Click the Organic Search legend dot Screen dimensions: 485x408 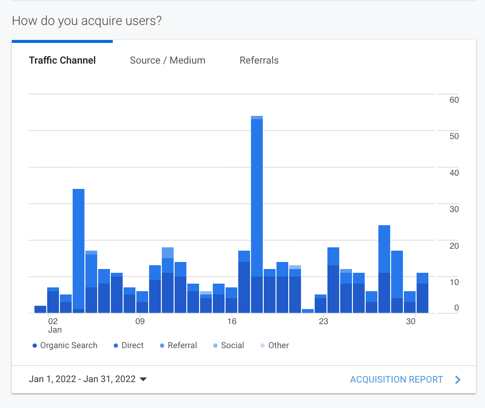click(34, 346)
